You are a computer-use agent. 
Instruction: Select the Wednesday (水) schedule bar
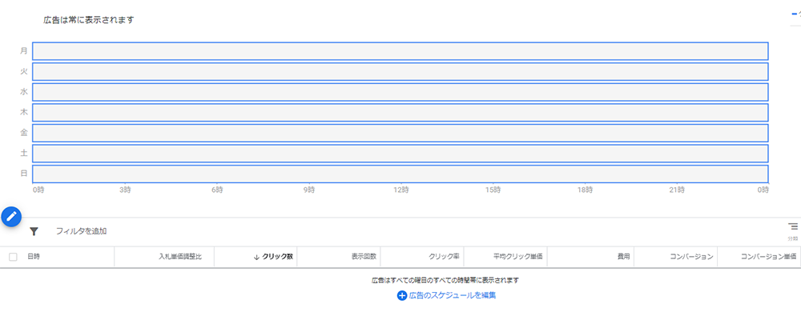(400, 92)
